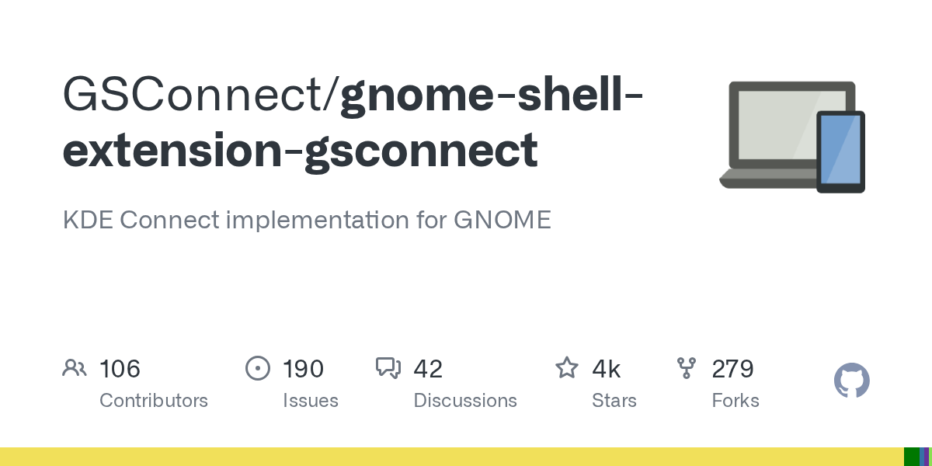932x466 pixels.
Task: Click the Discussions speech bubbles icon
Action: (388, 368)
